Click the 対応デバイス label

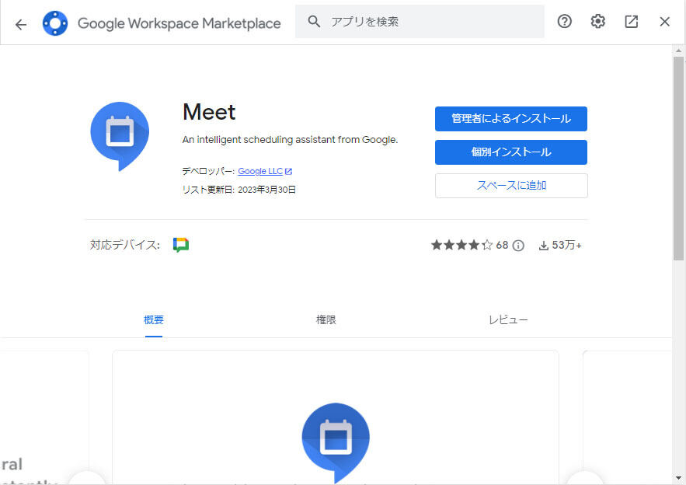coord(124,245)
